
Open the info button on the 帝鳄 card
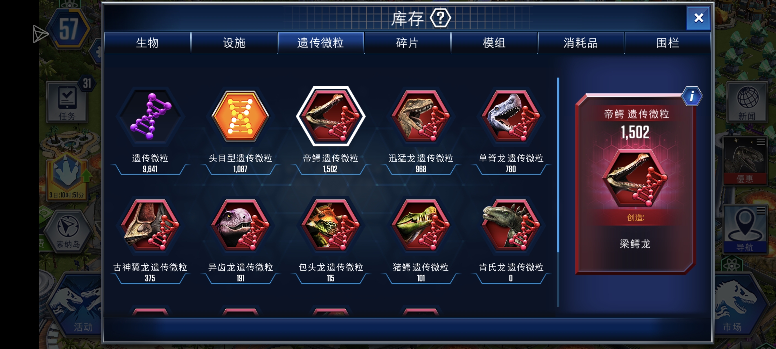pos(692,96)
